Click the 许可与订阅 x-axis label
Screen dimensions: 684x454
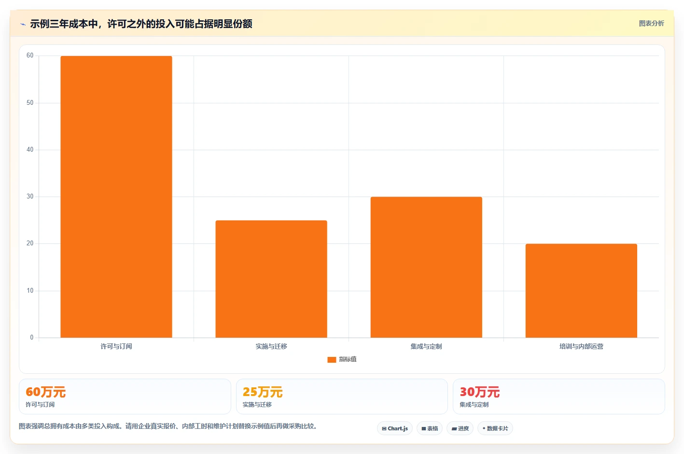[116, 346]
